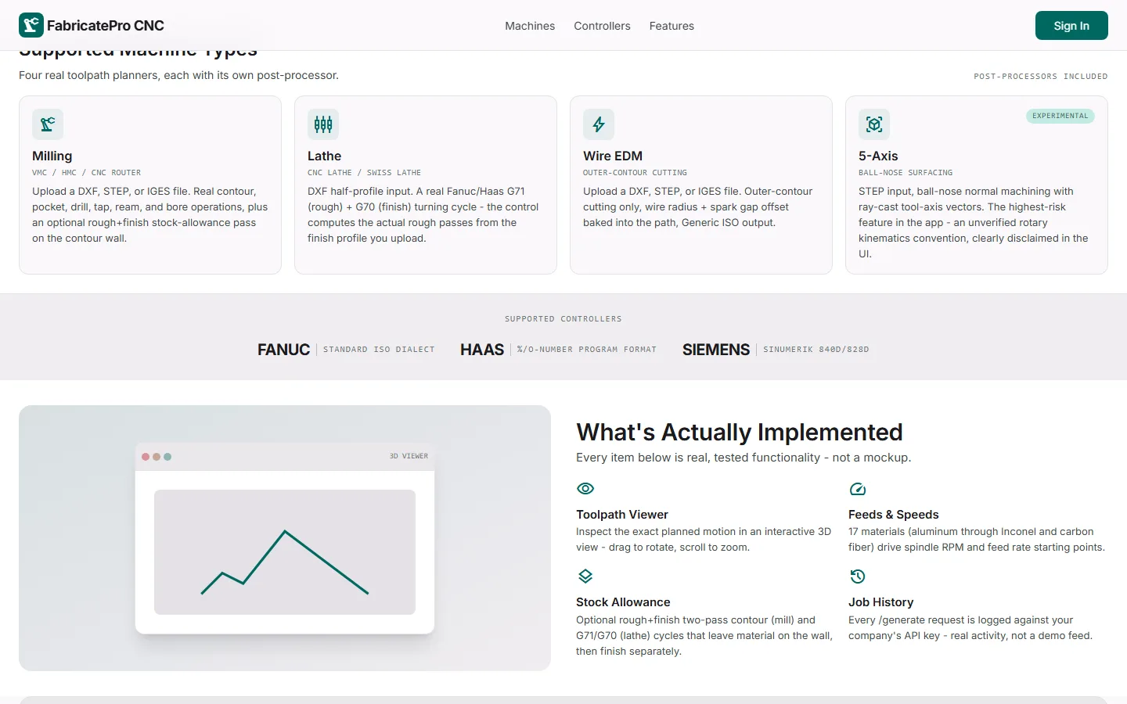Click the Stock Allowance layers icon
The height and width of the screenshot is (704, 1127).
click(585, 576)
